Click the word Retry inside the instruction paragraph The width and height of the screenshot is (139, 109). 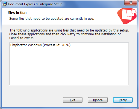71,34
